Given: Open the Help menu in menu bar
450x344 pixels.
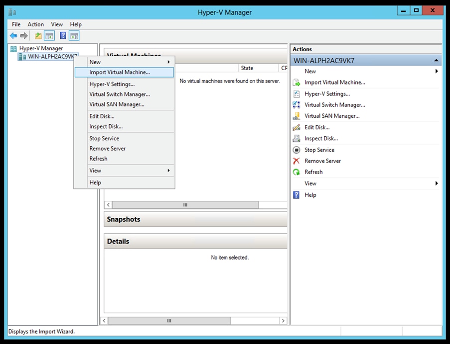Looking at the screenshot, I should tap(76, 24).
